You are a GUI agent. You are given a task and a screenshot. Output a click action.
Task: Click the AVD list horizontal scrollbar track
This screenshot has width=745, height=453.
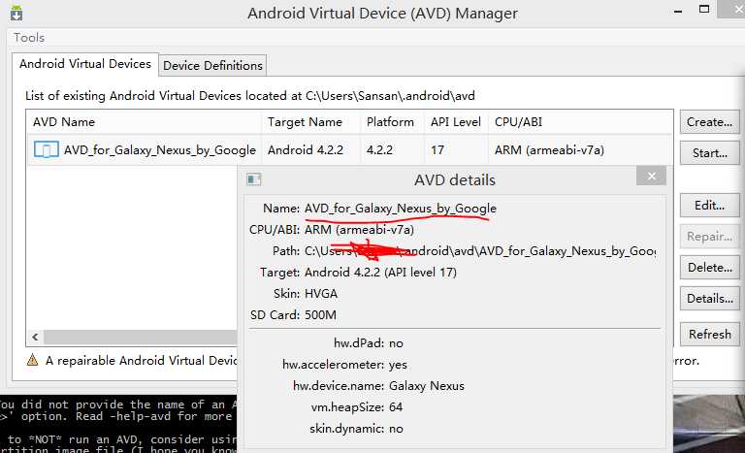[x=140, y=337]
